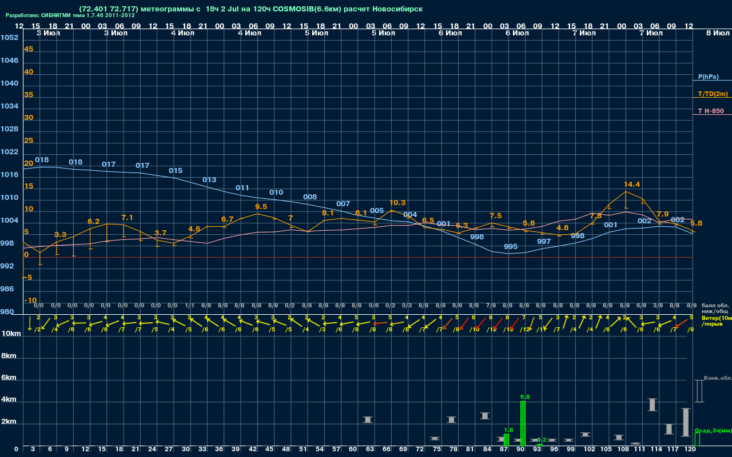Viewport: 732px width, 457px height.
Task: Click the 010 pressure value
Action: pyautogui.click(x=276, y=193)
